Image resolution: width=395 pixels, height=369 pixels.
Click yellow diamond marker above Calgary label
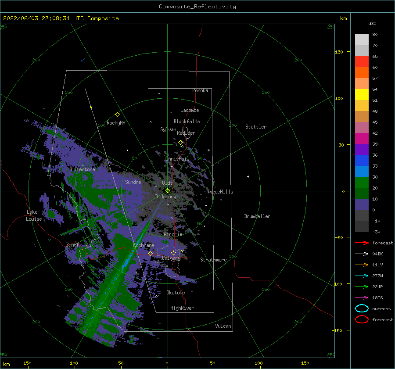click(173, 253)
